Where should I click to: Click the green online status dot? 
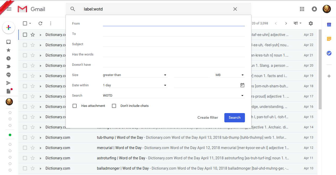click(x=10, y=135)
